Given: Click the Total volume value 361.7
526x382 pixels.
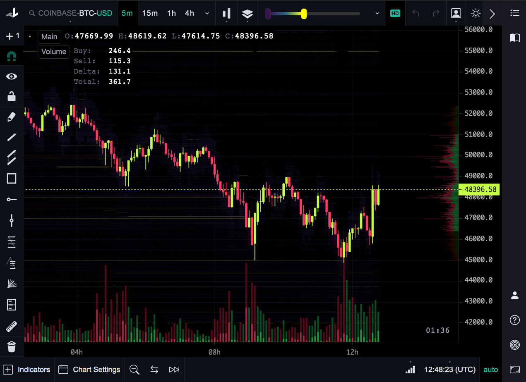Looking at the screenshot, I should [120, 82].
